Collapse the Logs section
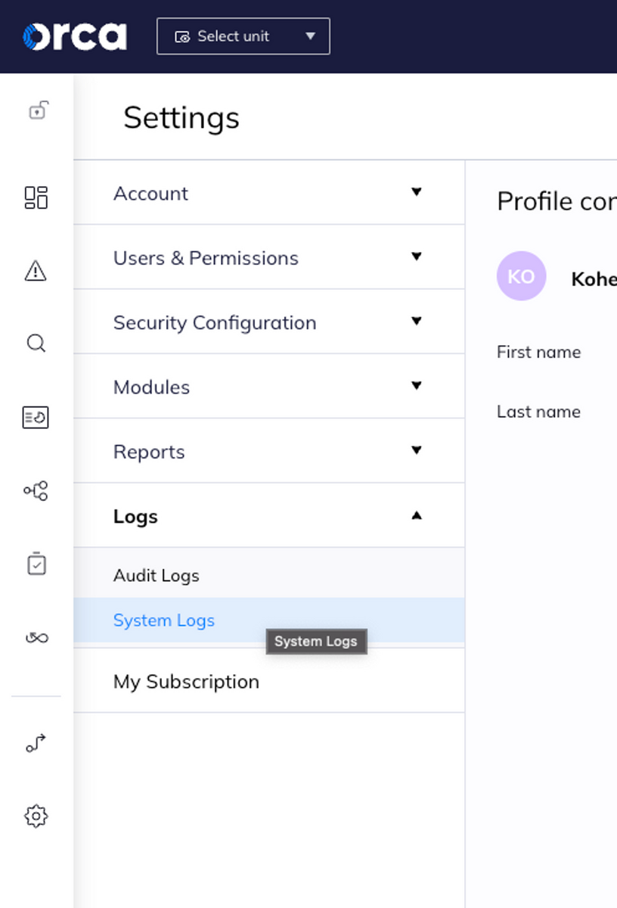617x908 pixels. 268,515
